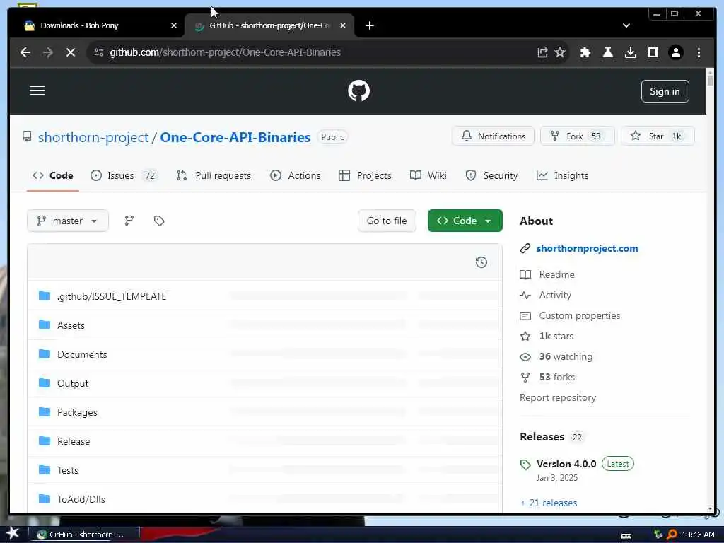The height and width of the screenshot is (543, 724).
Task: Stop page loading with the X button
Action: (x=71, y=52)
